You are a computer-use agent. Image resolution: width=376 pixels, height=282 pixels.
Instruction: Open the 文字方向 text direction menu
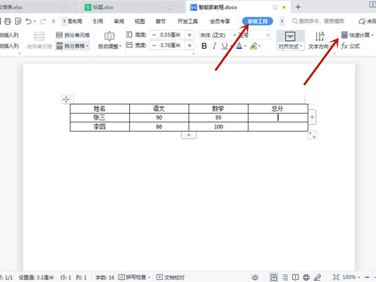320,40
